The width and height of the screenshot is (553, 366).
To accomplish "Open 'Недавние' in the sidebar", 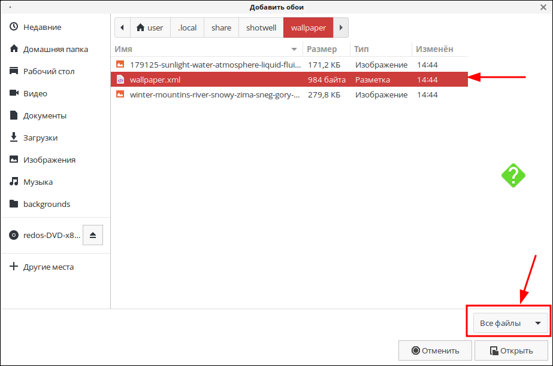I will (x=42, y=28).
